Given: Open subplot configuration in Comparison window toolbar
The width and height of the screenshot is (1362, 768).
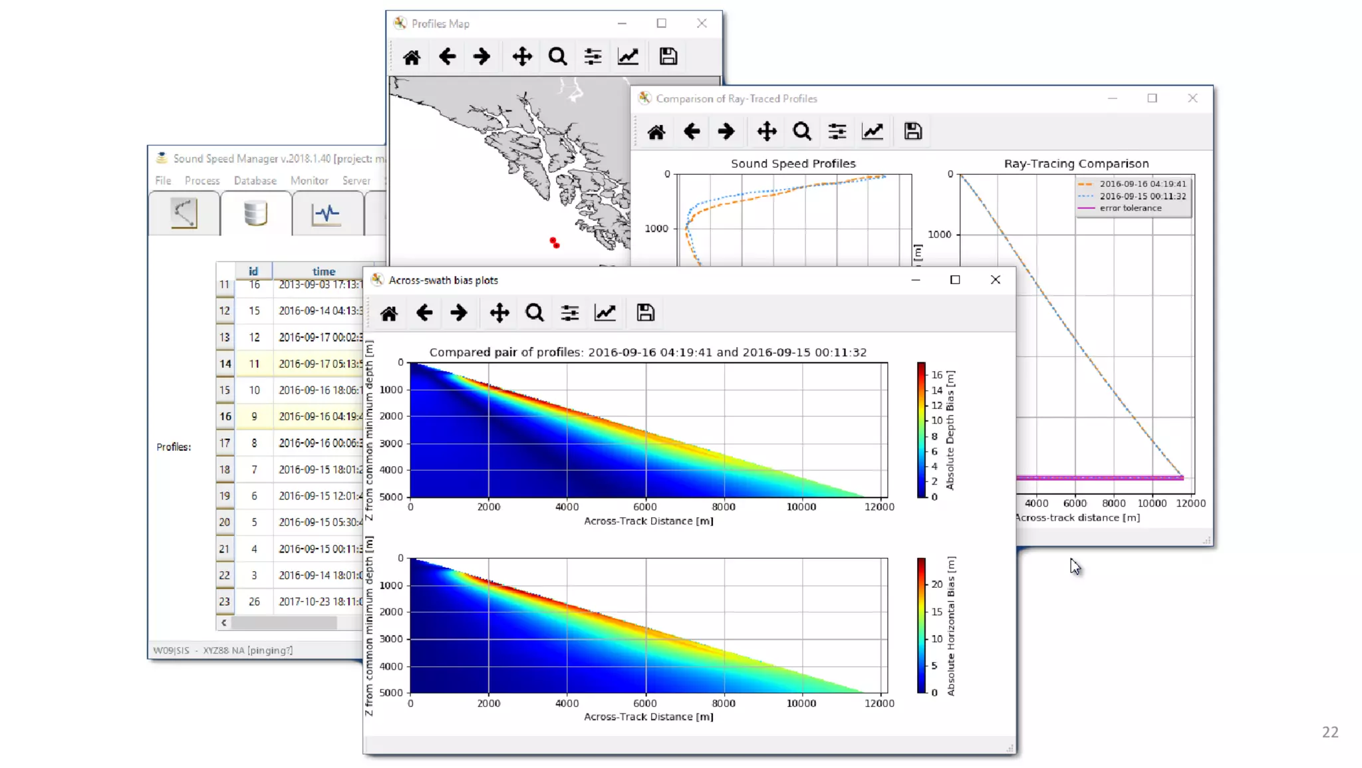Looking at the screenshot, I should pyautogui.click(x=837, y=132).
